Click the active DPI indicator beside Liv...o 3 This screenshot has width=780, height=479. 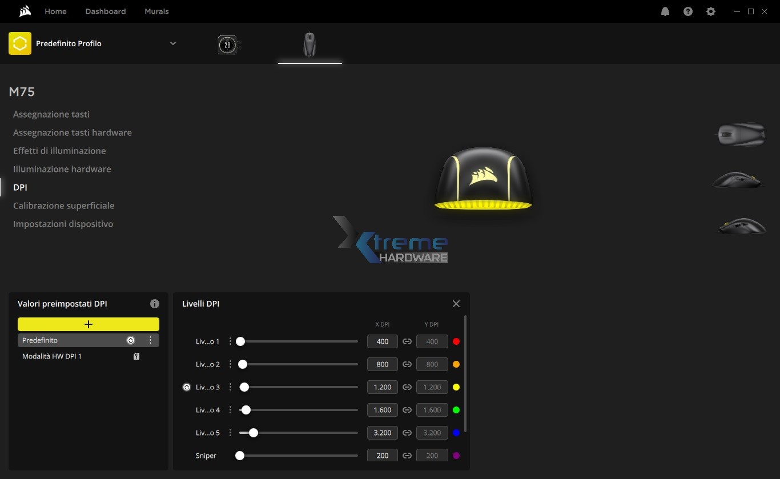[x=186, y=387]
